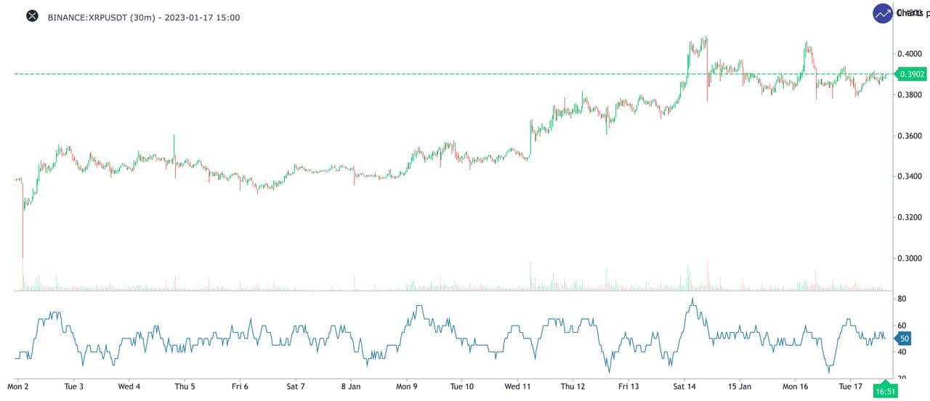Select the Sat 14 date marker
Image resolution: width=930 pixels, height=401 pixels.
pyautogui.click(x=684, y=387)
